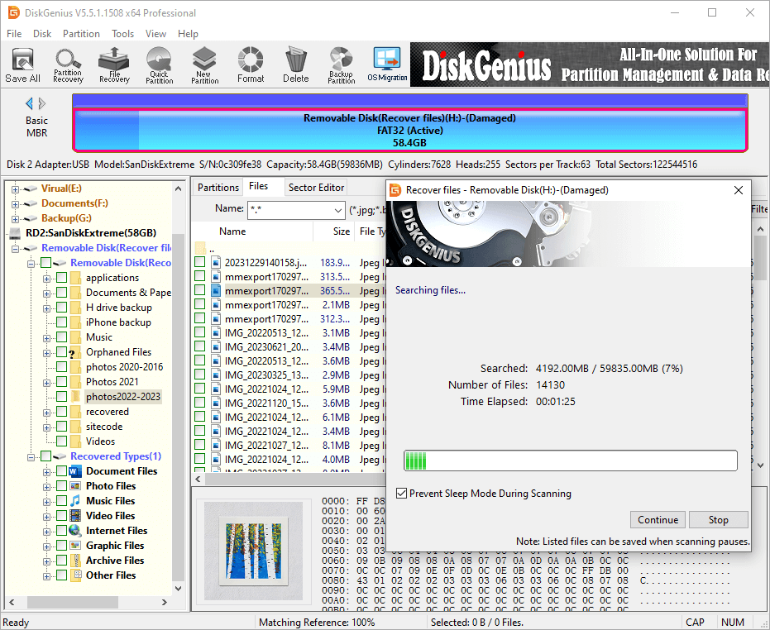Open the Partition Recovery tool
770x630 pixels.
tap(69, 64)
